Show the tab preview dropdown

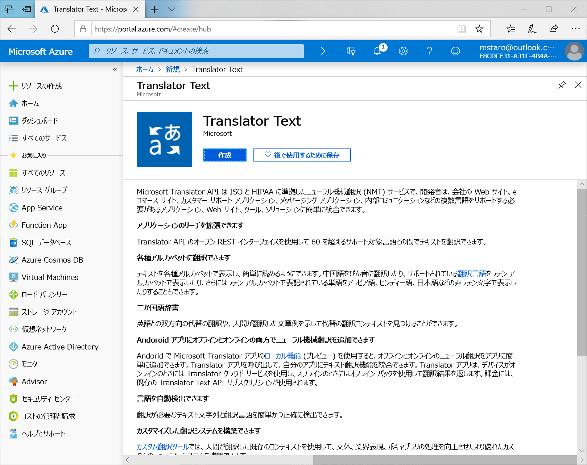[x=171, y=9]
